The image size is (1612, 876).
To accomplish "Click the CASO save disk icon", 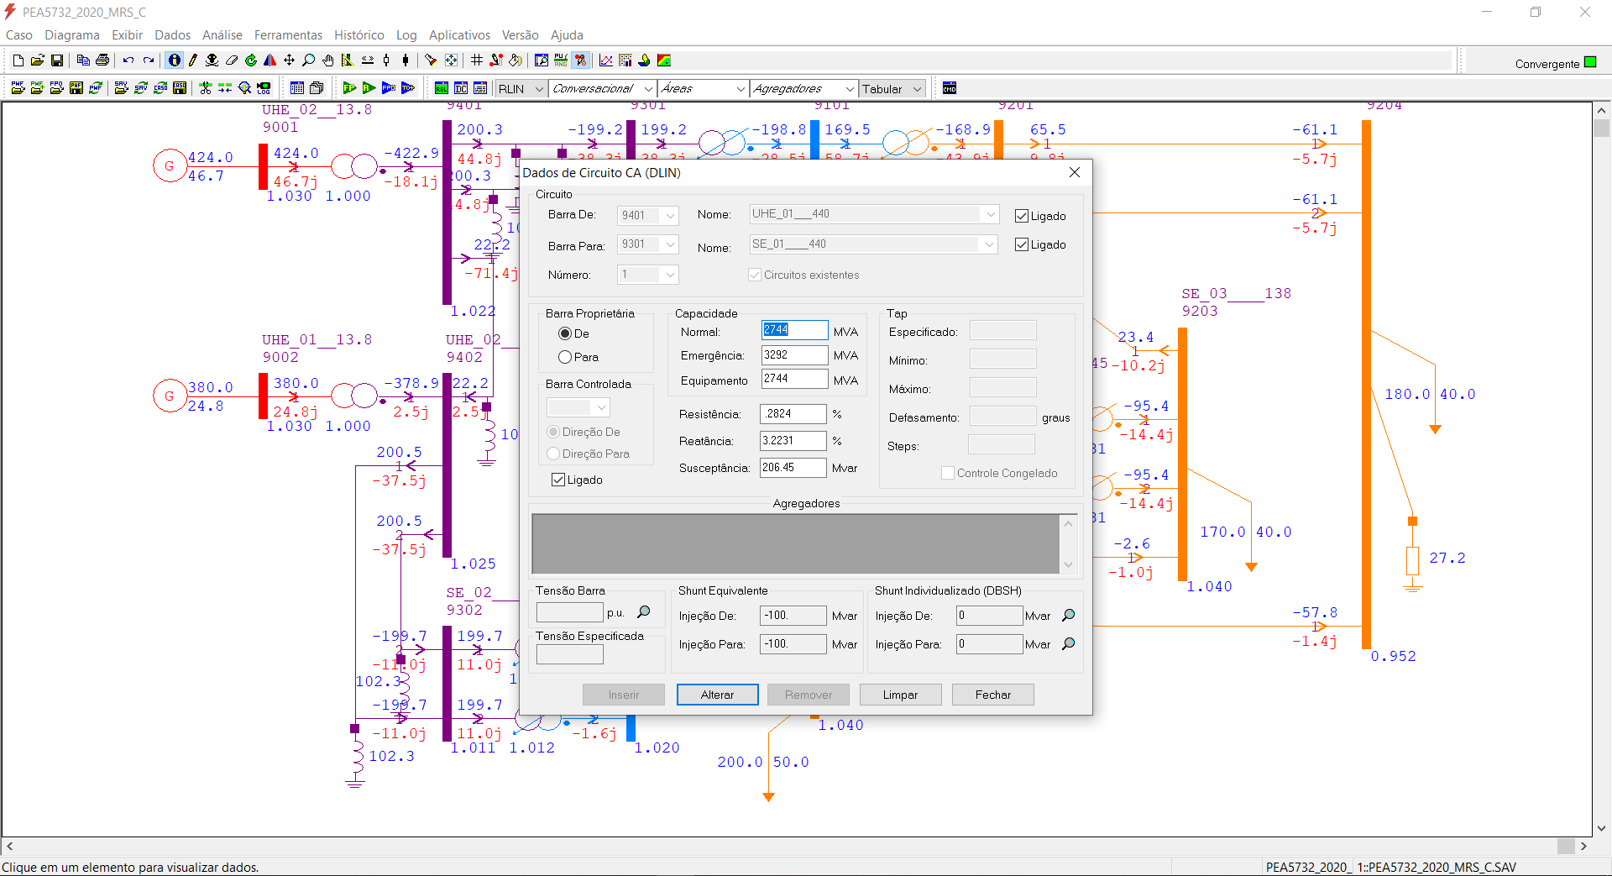I will (180, 88).
